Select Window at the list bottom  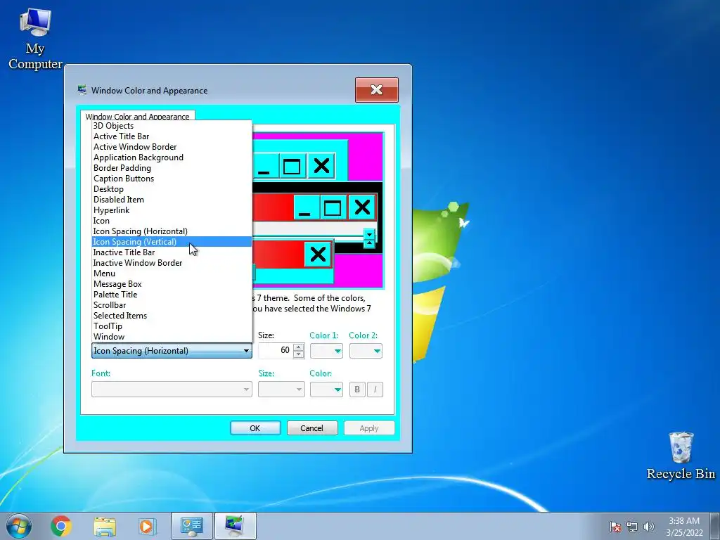click(x=172, y=337)
